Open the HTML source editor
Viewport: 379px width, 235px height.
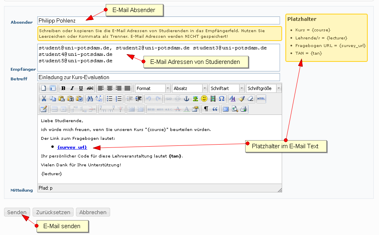(261, 98)
